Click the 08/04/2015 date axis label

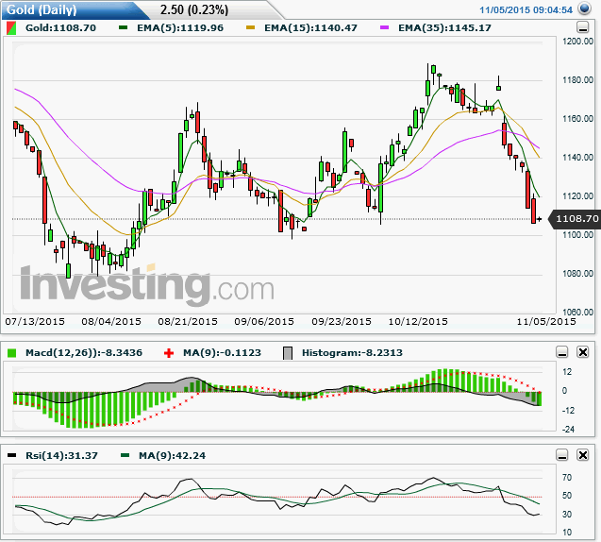(x=111, y=321)
